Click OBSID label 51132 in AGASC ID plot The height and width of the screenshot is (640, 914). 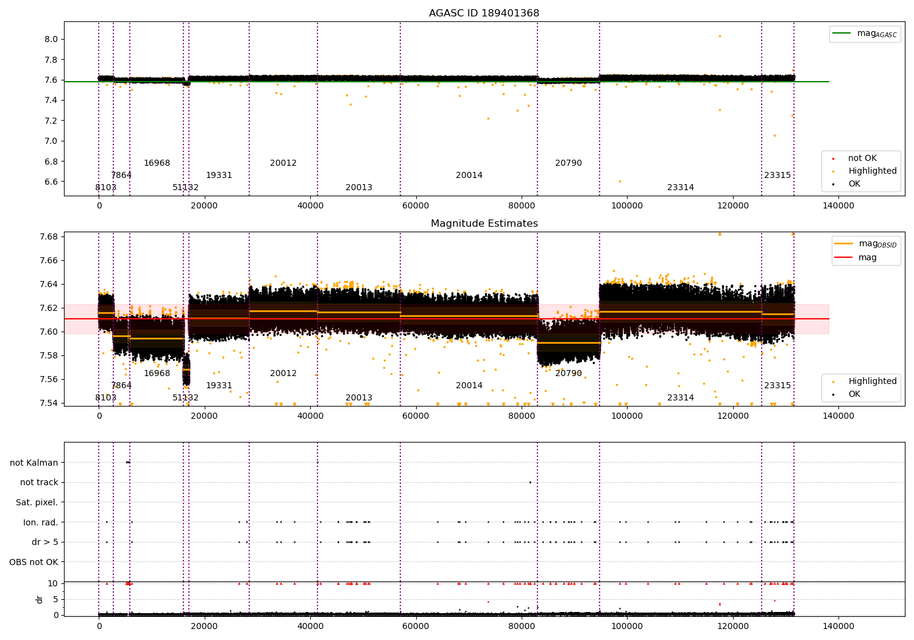186,188
